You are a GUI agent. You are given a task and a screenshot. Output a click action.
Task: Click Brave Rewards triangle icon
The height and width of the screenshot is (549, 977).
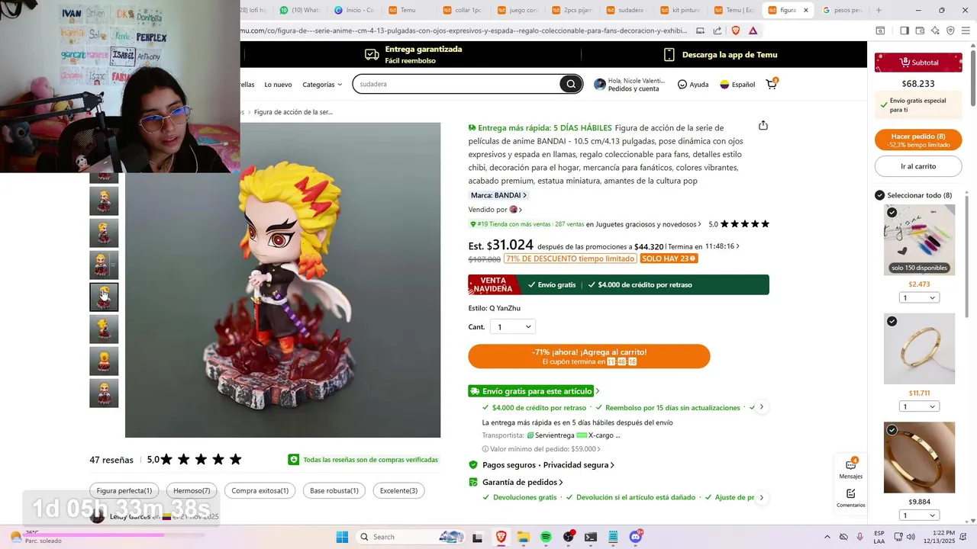coord(753,30)
